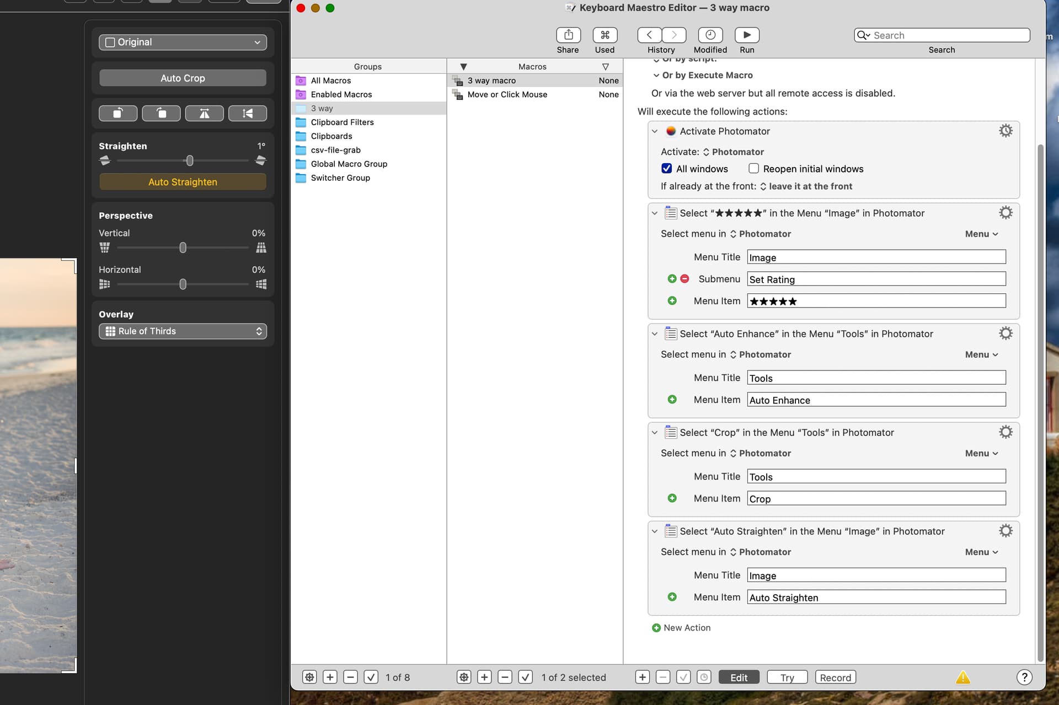Viewport: 1059px width, 705px height.
Task: Toggle enable for the selected action
Action: (683, 677)
